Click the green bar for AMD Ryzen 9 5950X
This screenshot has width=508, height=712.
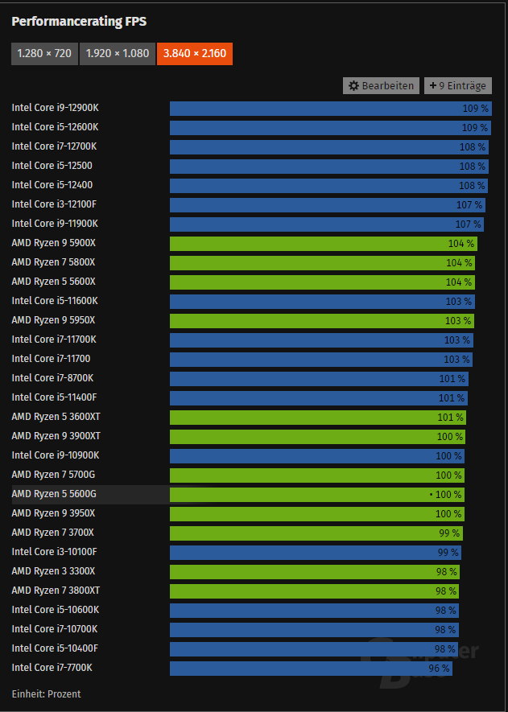pos(322,321)
